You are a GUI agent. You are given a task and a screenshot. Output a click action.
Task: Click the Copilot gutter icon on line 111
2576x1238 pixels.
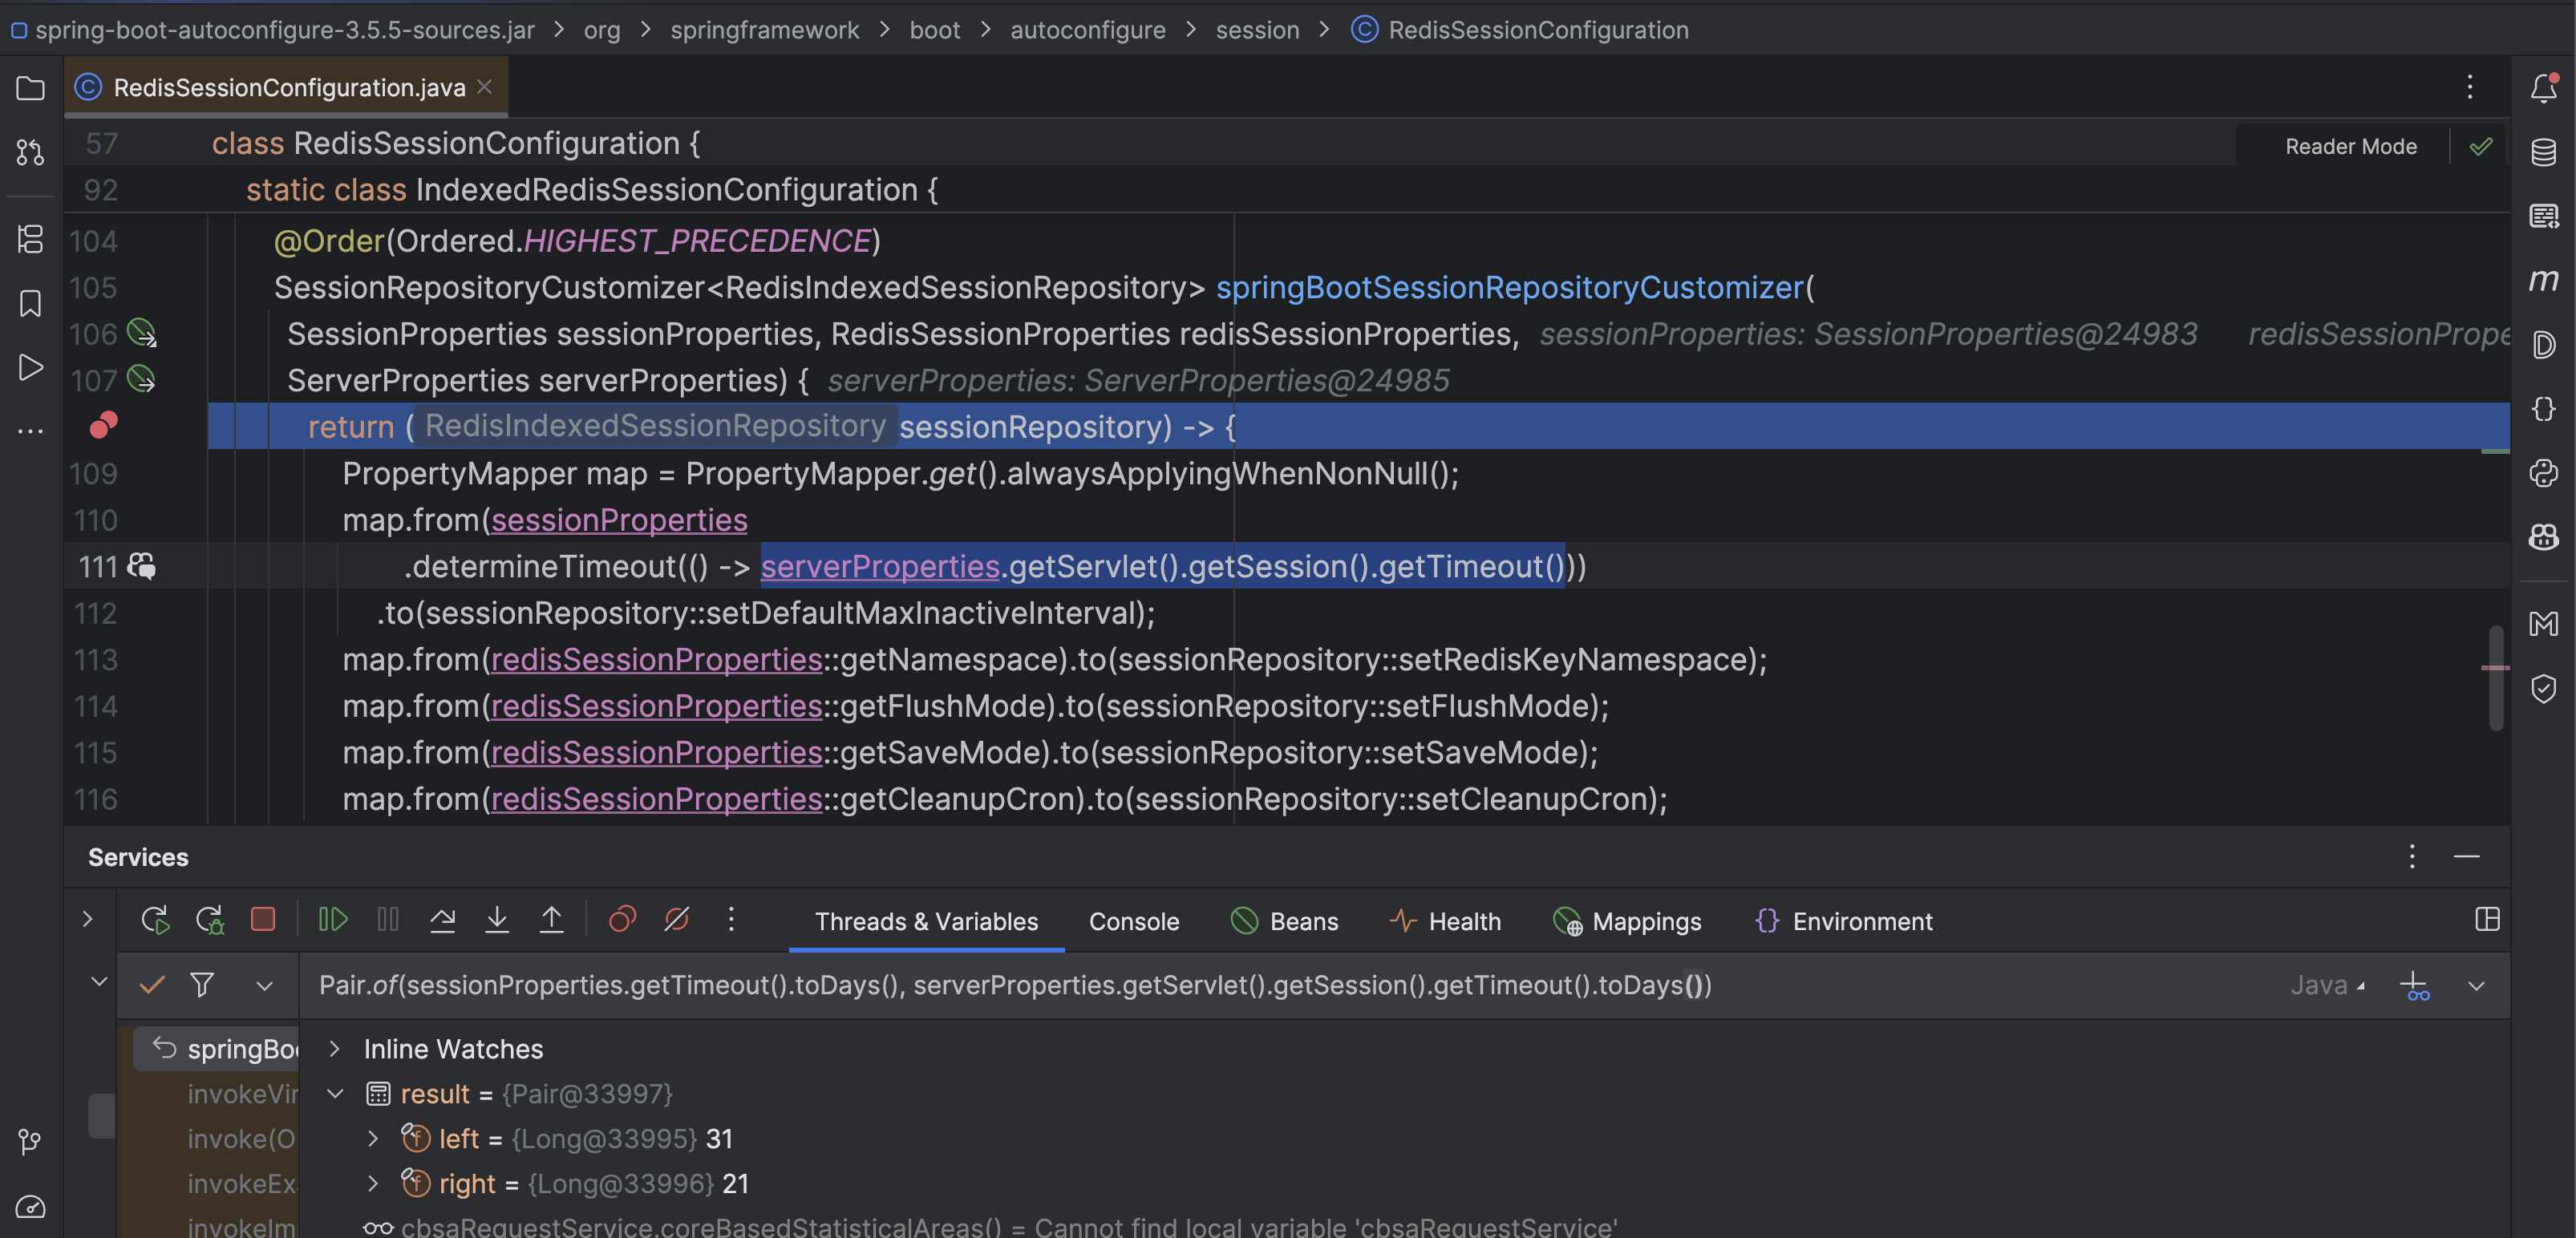[x=142, y=566]
